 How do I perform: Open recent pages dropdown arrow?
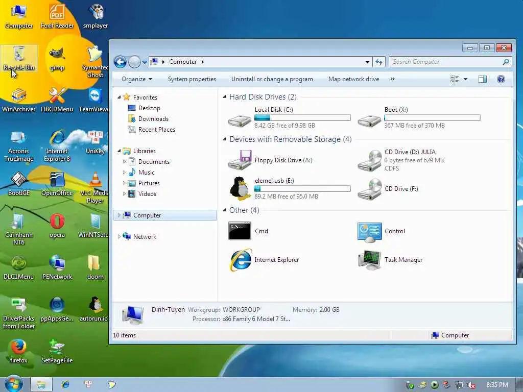coord(145,62)
